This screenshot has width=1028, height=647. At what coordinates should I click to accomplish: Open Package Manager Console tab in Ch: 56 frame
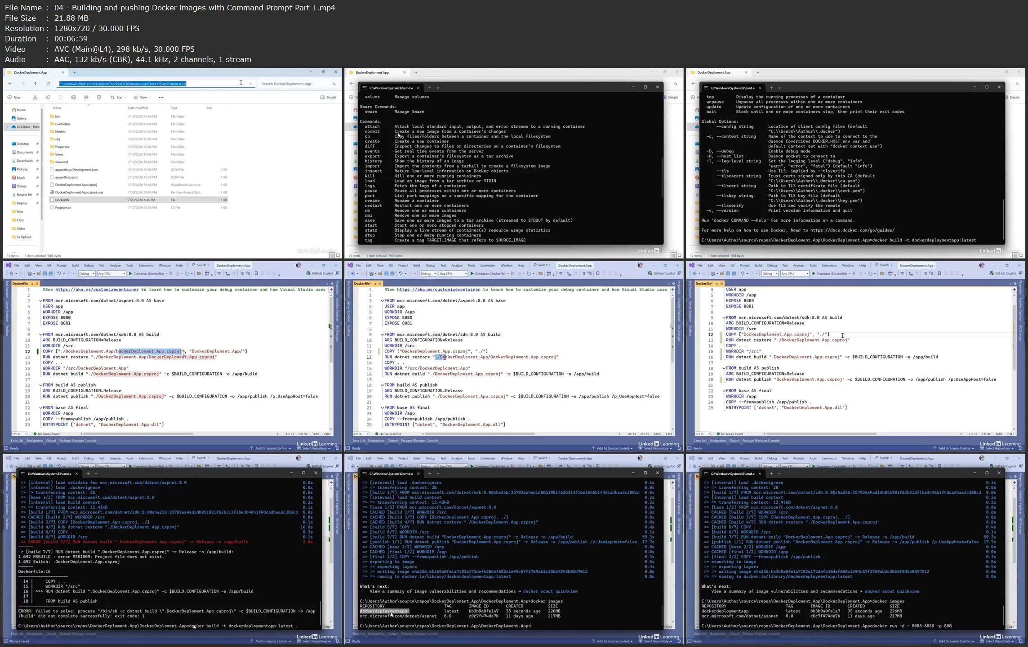point(78,441)
